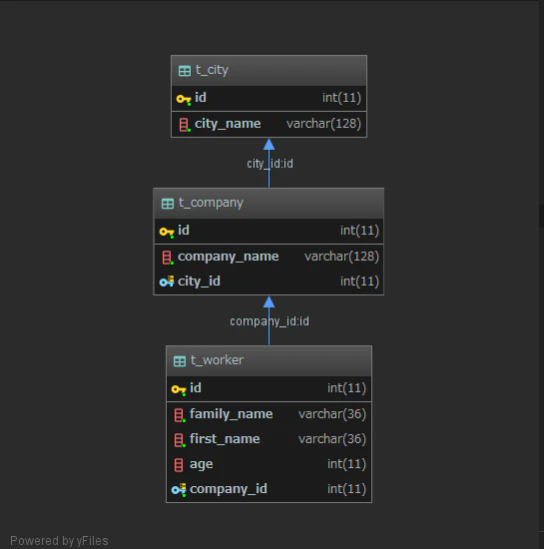The image size is (544, 549).
Task: Click the table icon beside t_worker
Action: coord(180,361)
